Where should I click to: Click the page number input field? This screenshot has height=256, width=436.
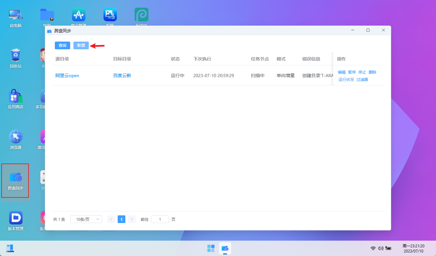pyautogui.click(x=160, y=219)
